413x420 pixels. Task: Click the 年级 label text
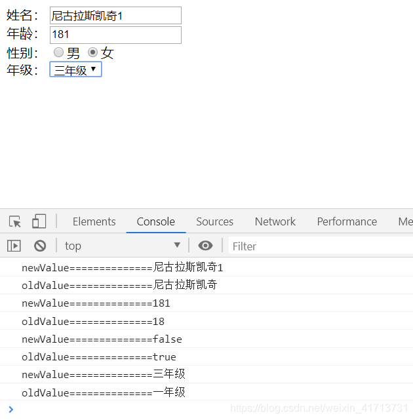click(22, 70)
